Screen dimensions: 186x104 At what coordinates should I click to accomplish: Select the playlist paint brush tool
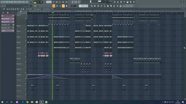pos(9,9)
